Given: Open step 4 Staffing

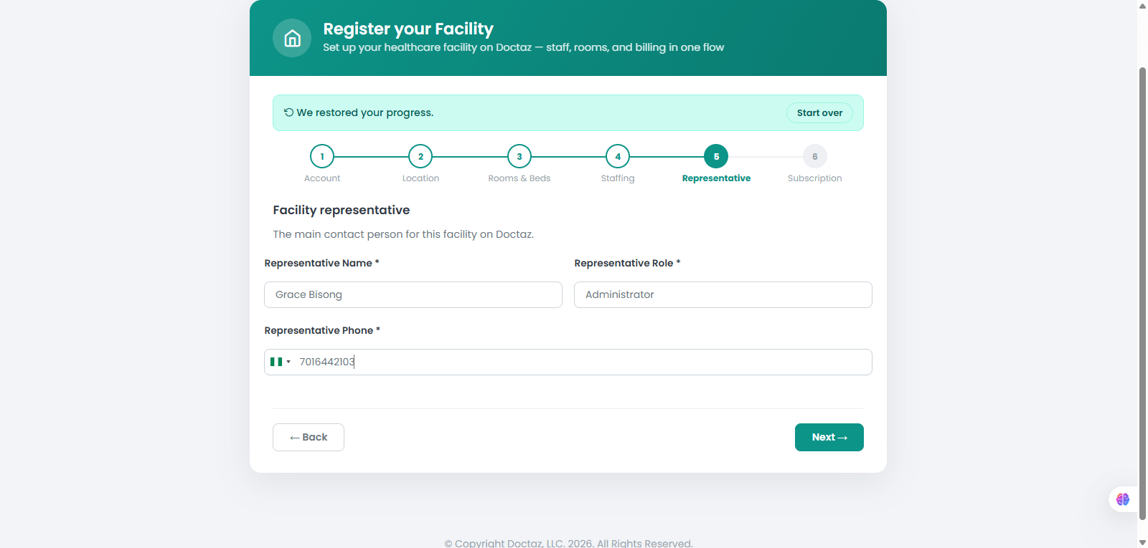Looking at the screenshot, I should [x=618, y=156].
